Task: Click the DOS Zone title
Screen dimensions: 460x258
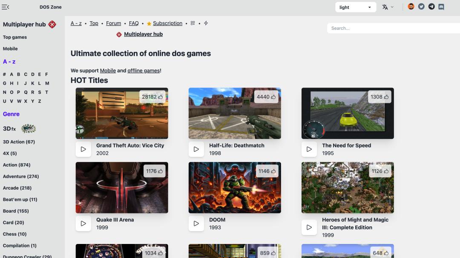Action: point(50,7)
